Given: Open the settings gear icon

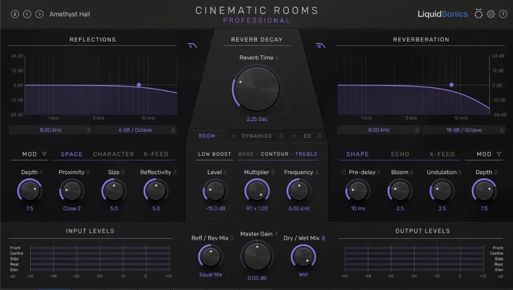Looking at the screenshot, I should (x=491, y=14).
